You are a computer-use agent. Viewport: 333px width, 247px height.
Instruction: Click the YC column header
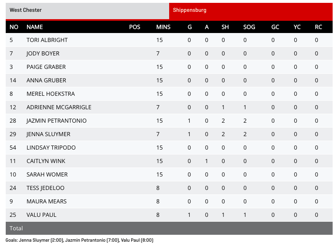pos(297,27)
